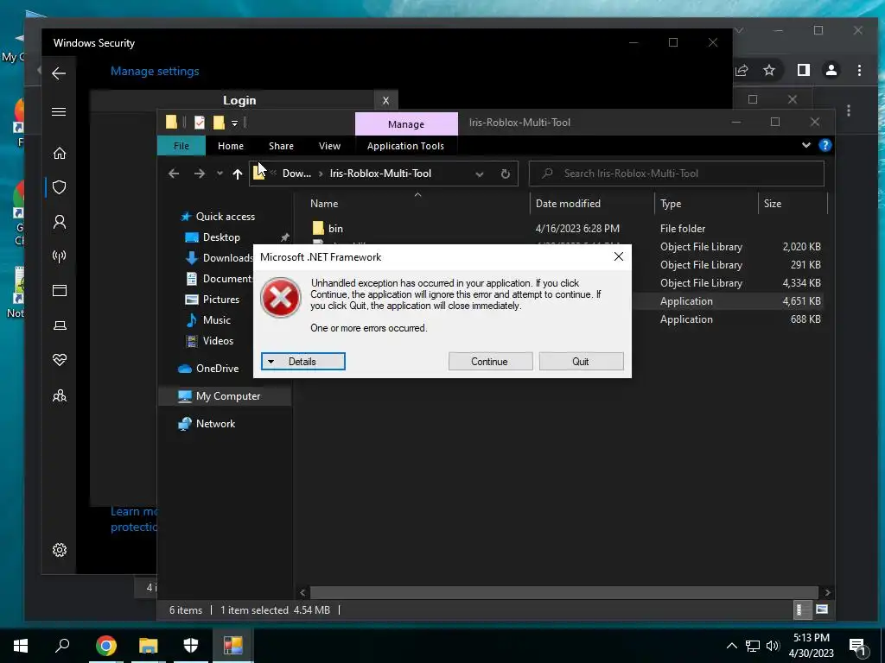Open Windows Start menu

pyautogui.click(x=21, y=645)
